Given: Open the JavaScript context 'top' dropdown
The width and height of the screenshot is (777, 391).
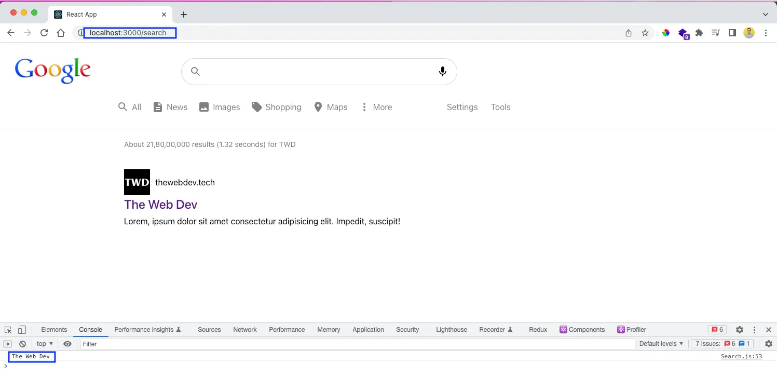Looking at the screenshot, I should point(45,344).
